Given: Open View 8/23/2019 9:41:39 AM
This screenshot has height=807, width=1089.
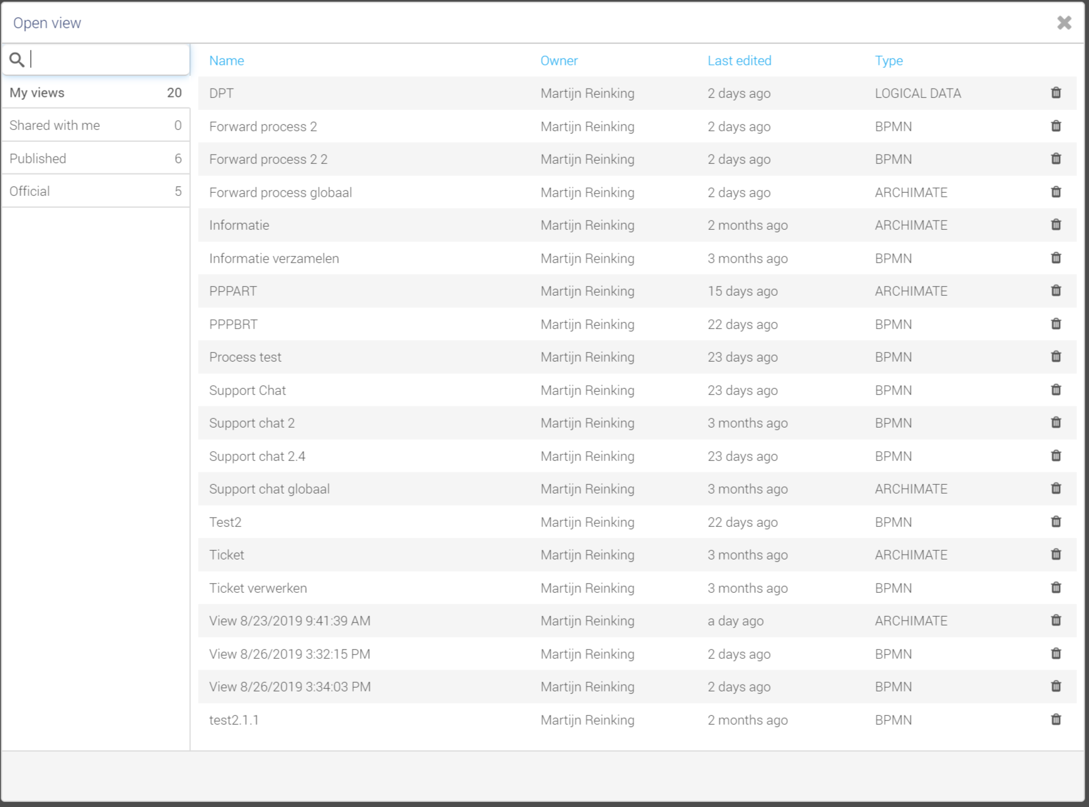Looking at the screenshot, I should pos(290,620).
